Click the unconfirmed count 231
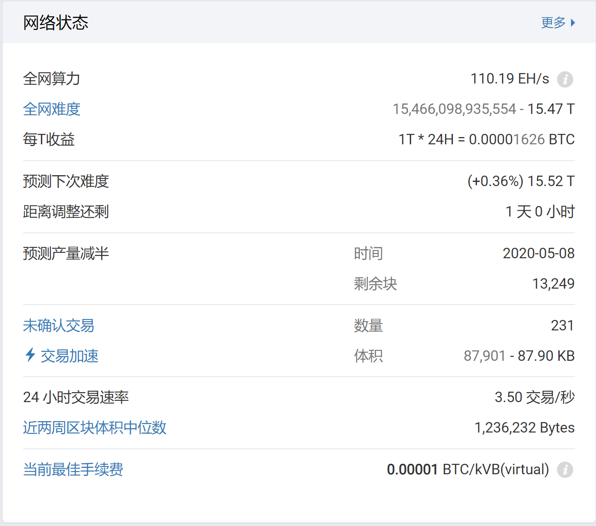This screenshot has width=596, height=526. coord(562,325)
